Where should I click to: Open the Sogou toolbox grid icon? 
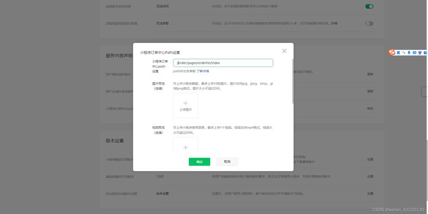coord(425,53)
